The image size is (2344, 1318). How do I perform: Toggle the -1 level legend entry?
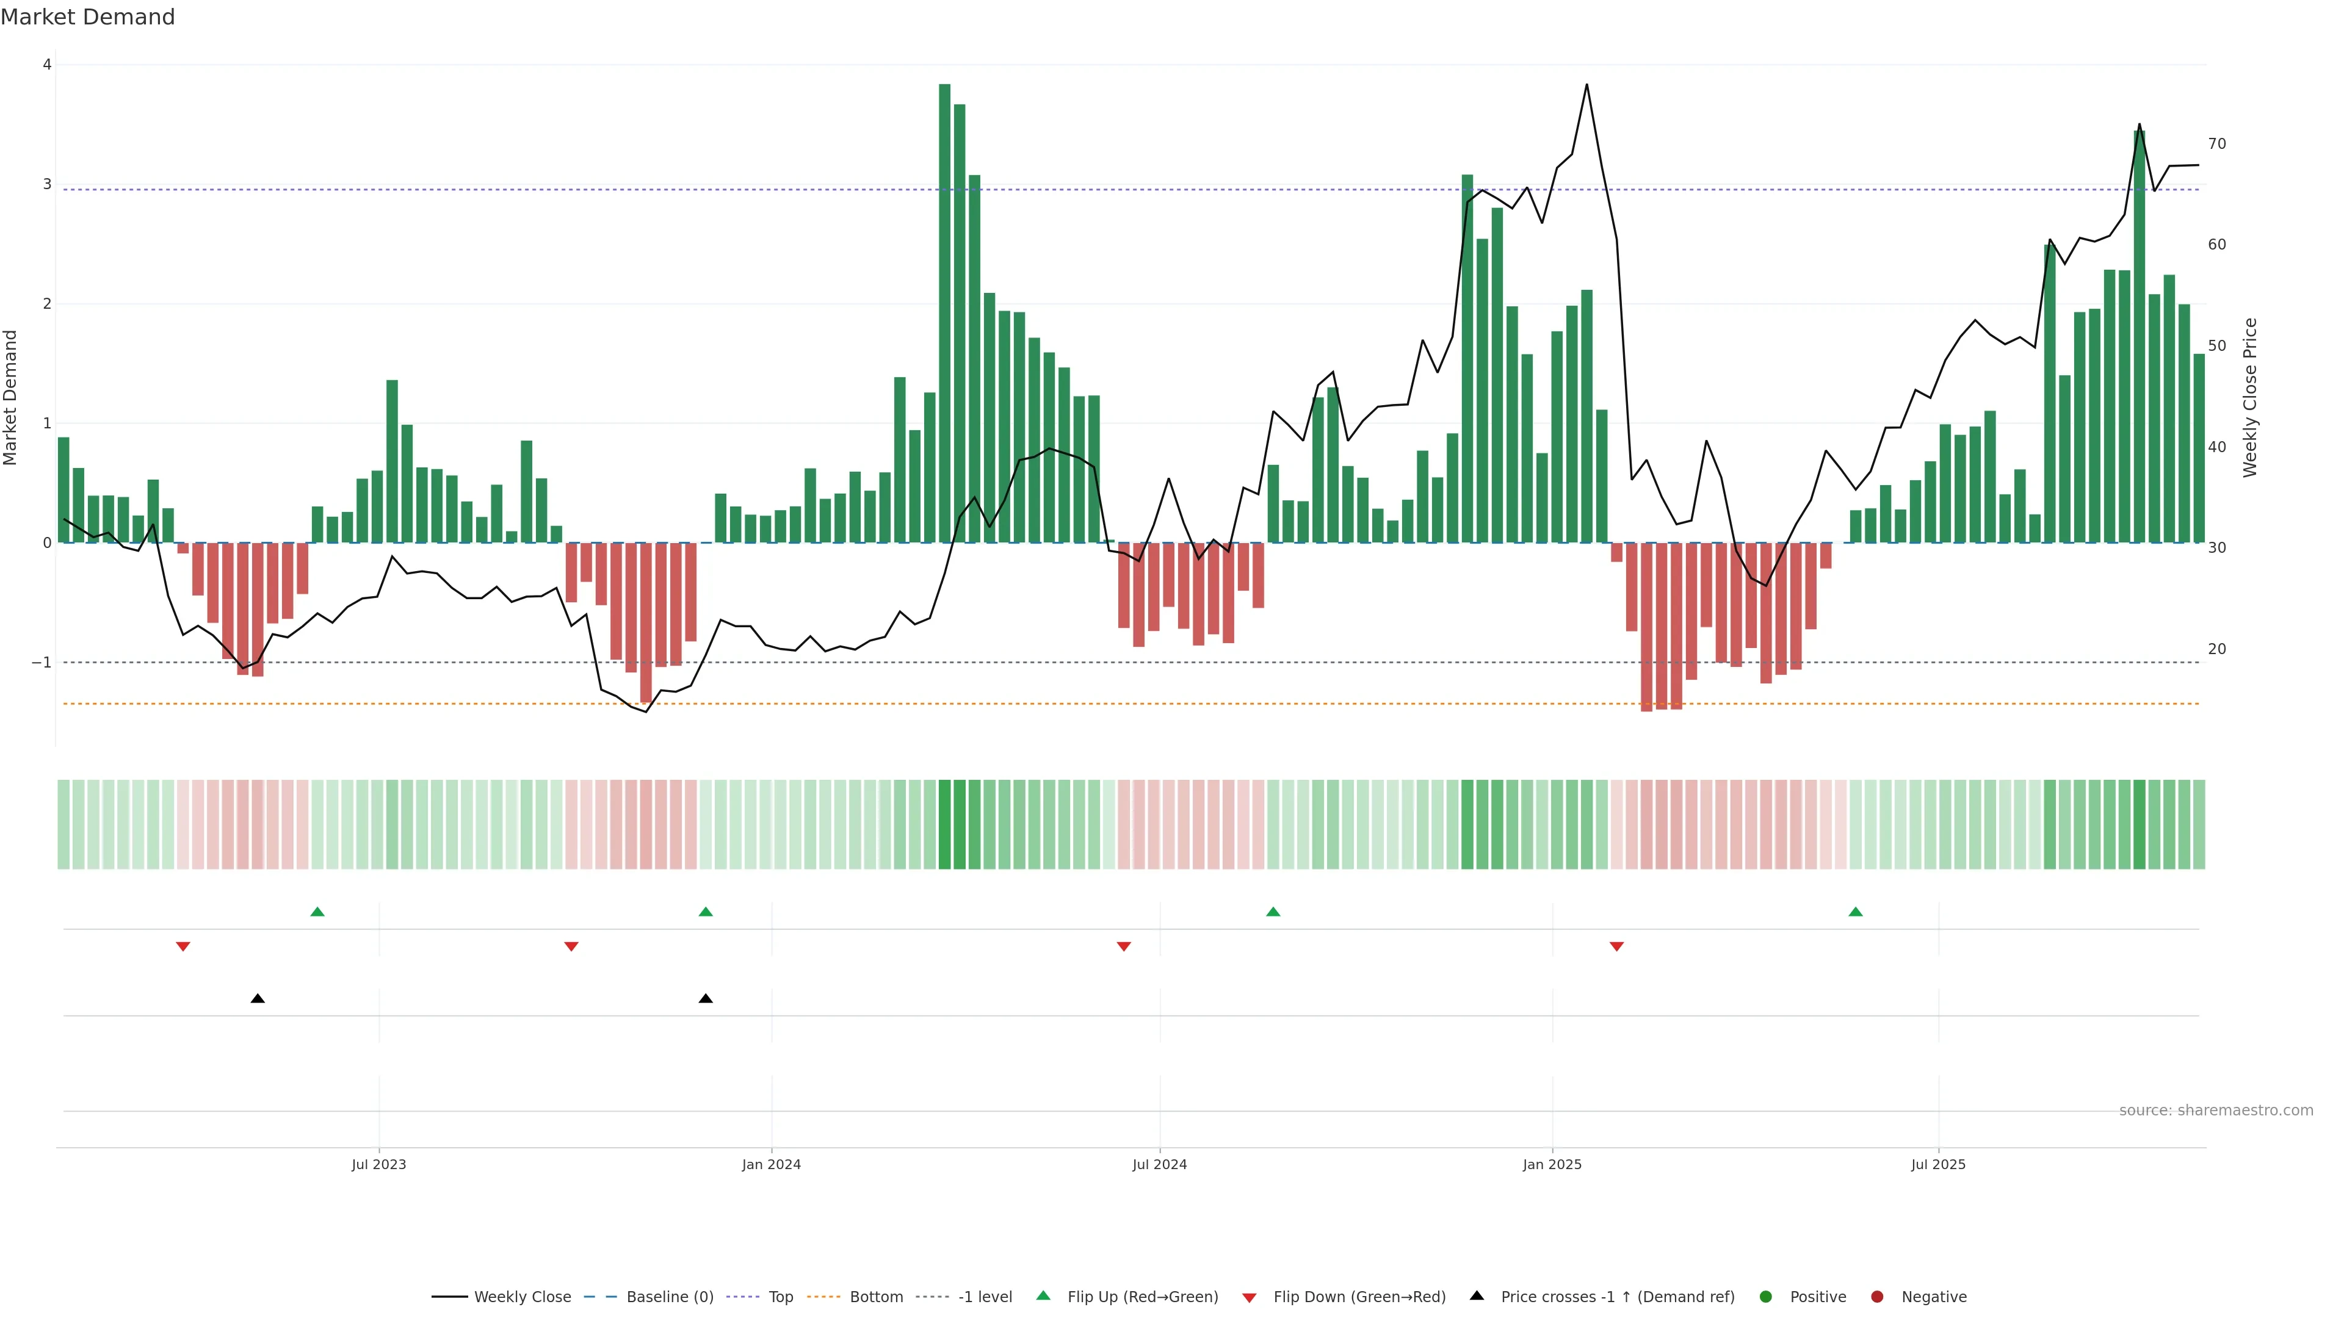click(x=985, y=1297)
